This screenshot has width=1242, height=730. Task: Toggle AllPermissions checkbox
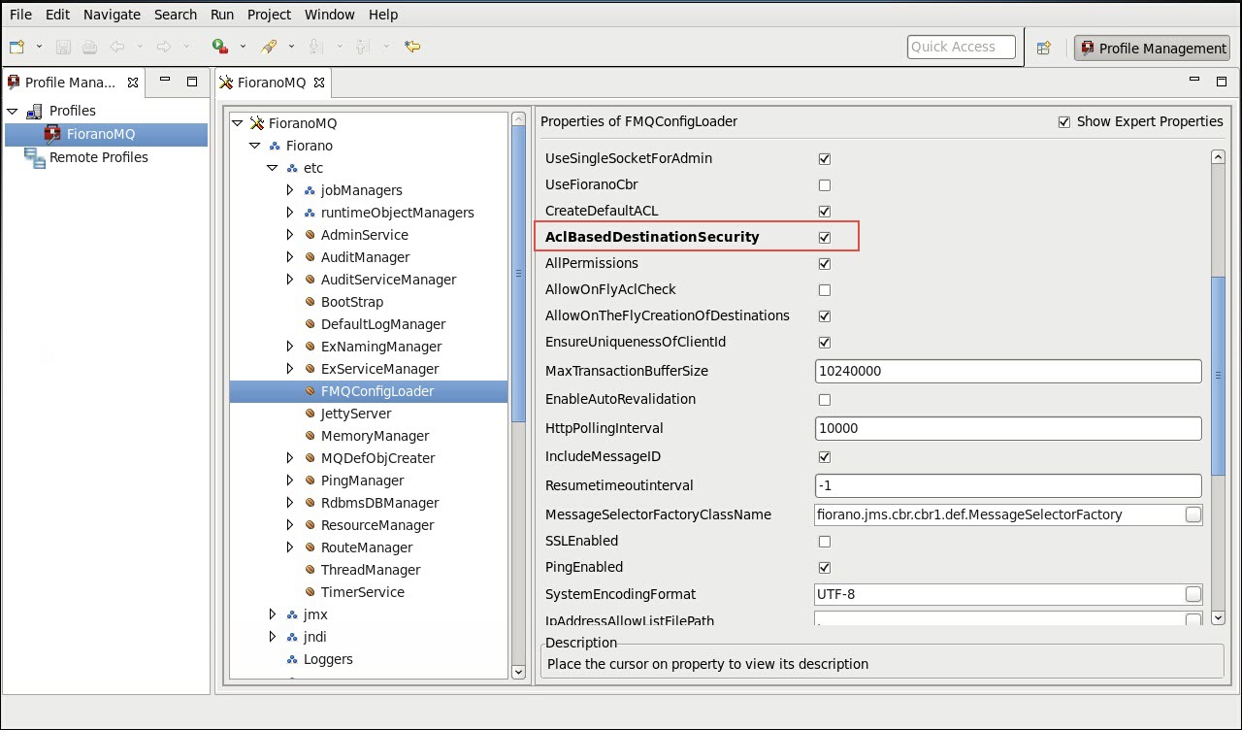click(x=825, y=263)
